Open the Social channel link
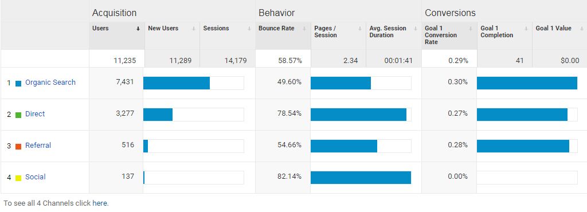Viewport: 587px width, 212px height. pos(35,176)
